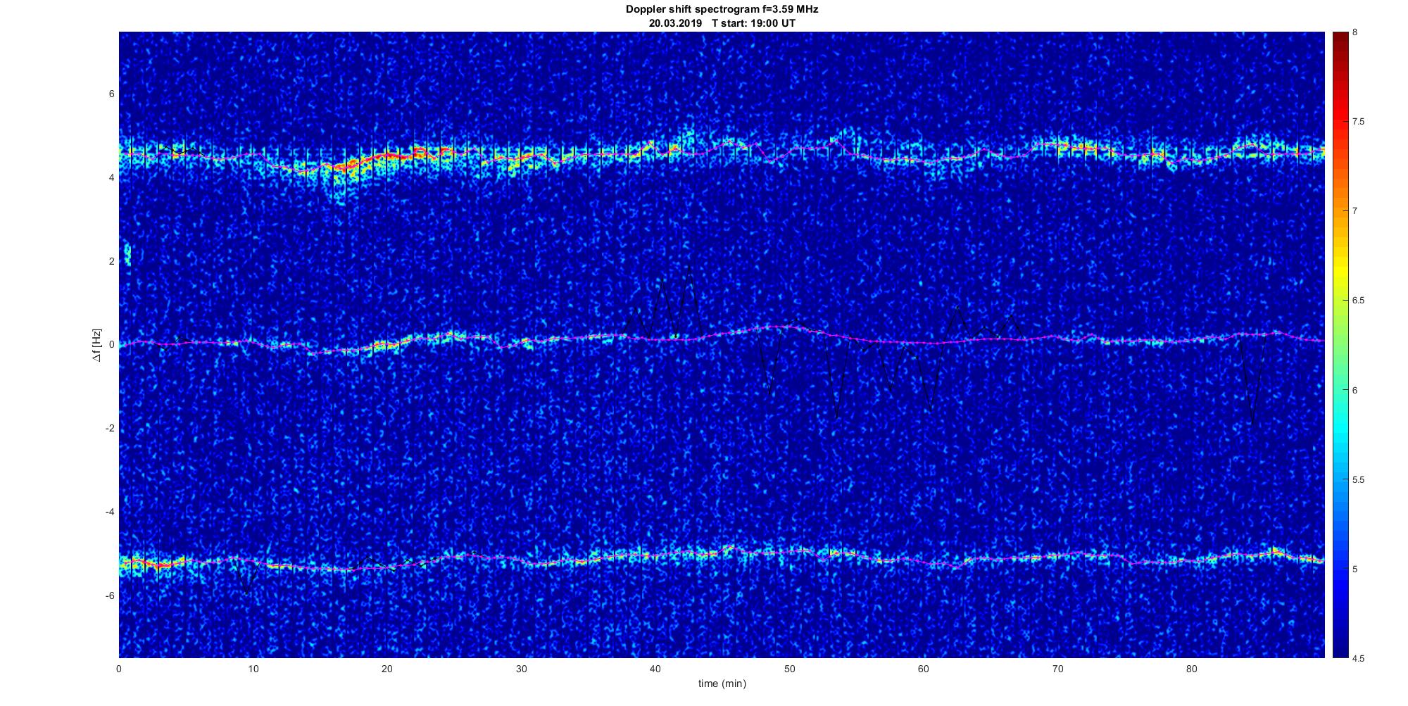Click the y-axis label 'Δf [Hz]'
The image size is (1408, 706).
96,345
